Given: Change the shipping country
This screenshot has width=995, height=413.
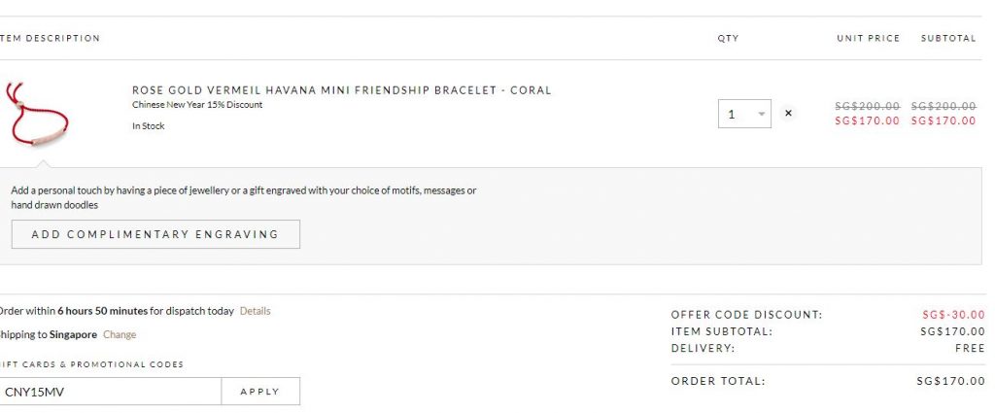Looking at the screenshot, I should (120, 334).
